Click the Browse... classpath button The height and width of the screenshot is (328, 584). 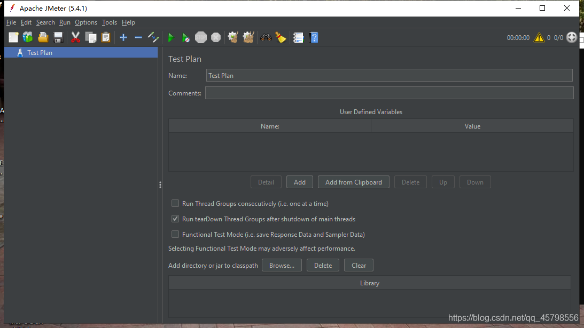282,266
